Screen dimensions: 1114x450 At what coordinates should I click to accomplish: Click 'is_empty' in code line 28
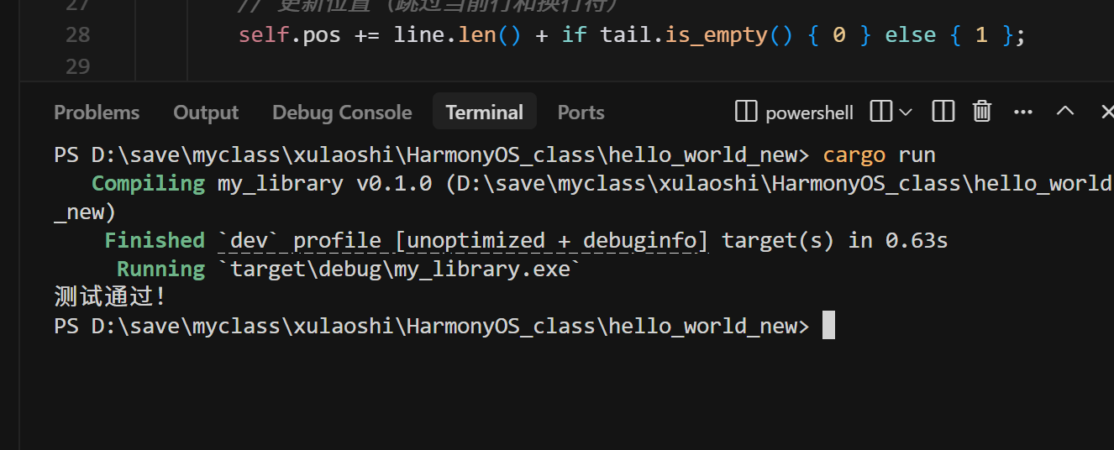click(717, 35)
